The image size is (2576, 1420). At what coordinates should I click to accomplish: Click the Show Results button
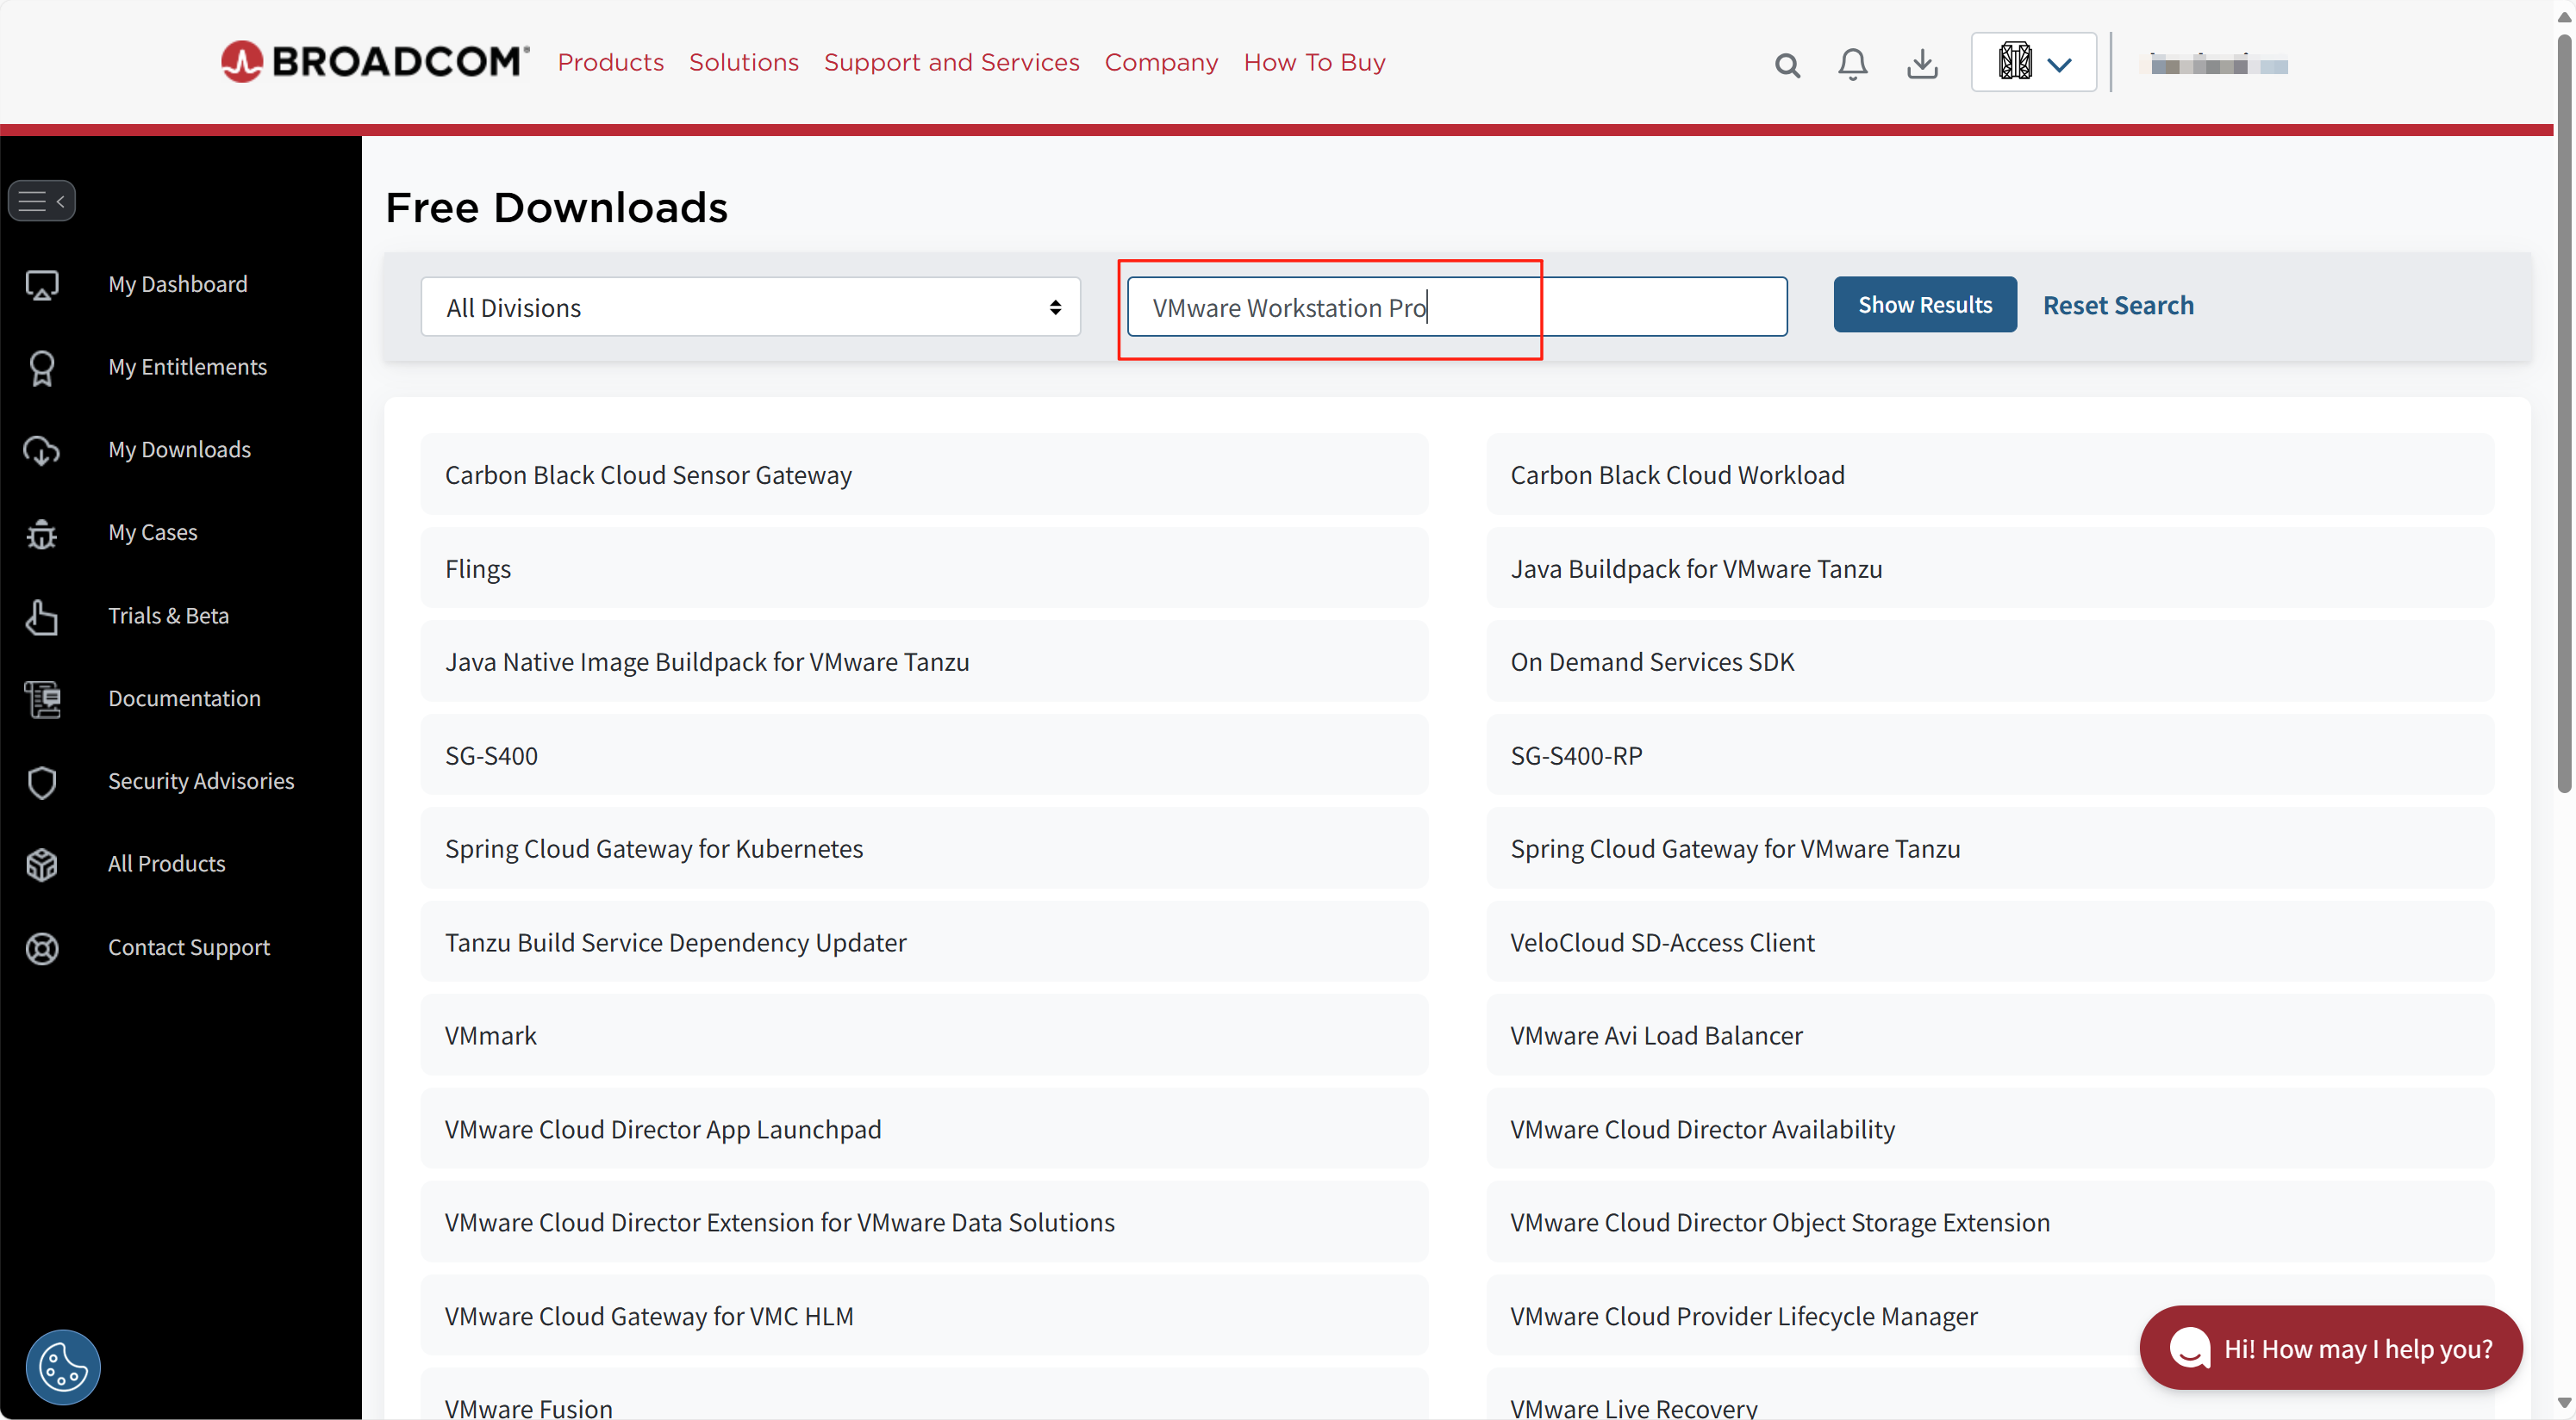[1924, 305]
